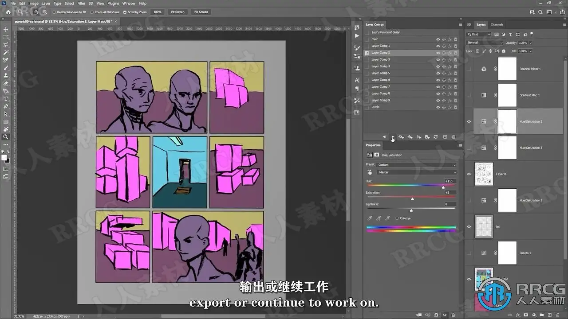Open the Character panel icon
Screen dimensions: 568x319
[x=357, y=80]
